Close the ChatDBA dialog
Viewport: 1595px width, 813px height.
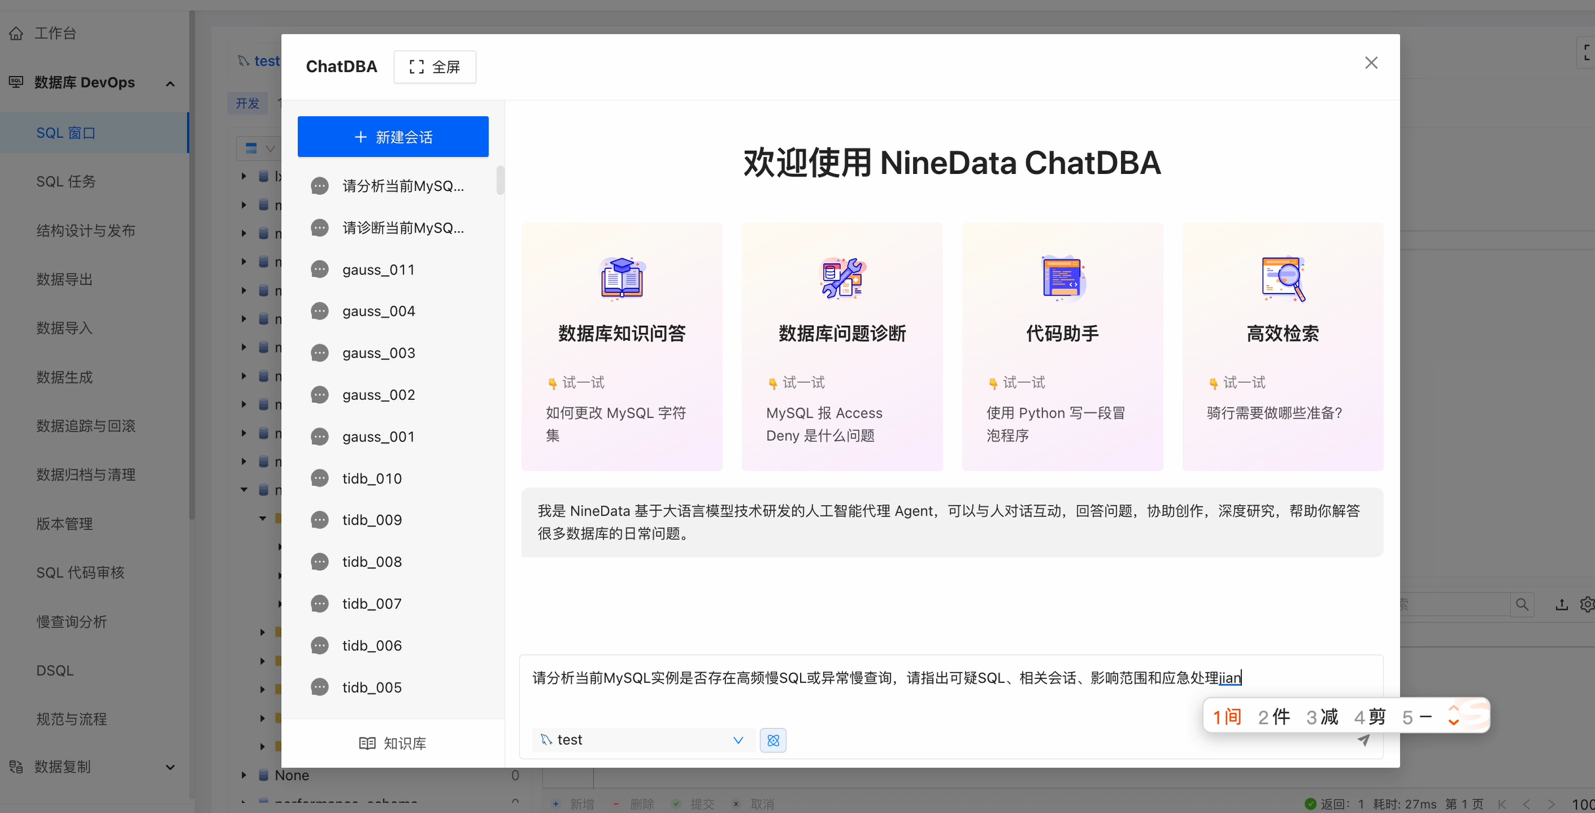click(1371, 63)
